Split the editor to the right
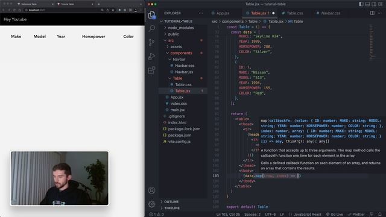The image size is (386, 217). (372, 13)
